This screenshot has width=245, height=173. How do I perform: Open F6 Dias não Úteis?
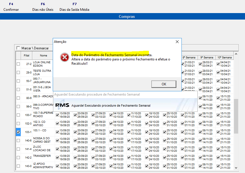[x=43, y=7]
